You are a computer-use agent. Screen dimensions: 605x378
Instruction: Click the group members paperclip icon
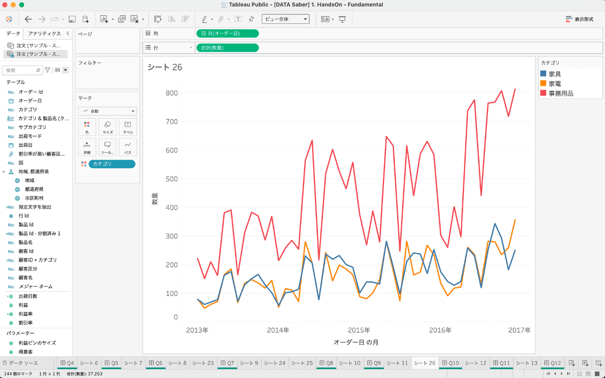tap(220, 19)
